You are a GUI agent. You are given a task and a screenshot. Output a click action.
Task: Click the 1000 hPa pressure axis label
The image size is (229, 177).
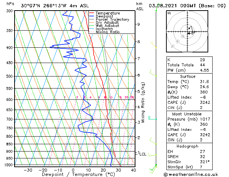pos(9,165)
